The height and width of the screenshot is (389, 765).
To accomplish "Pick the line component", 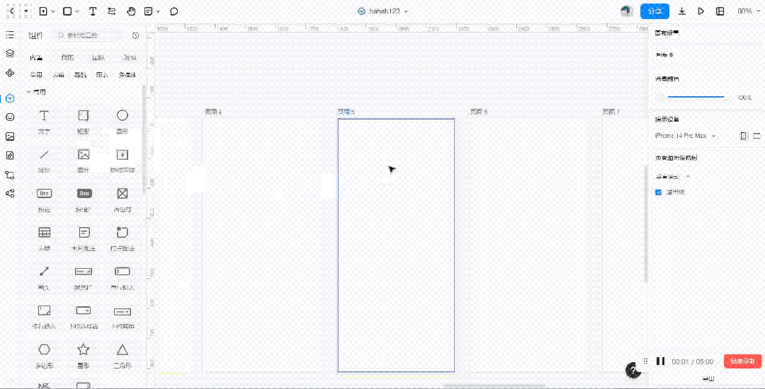I will pos(44,160).
